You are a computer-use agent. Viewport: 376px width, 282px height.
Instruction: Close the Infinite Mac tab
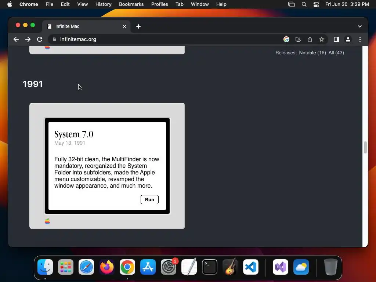pyautogui.click(x=124, y=26)
